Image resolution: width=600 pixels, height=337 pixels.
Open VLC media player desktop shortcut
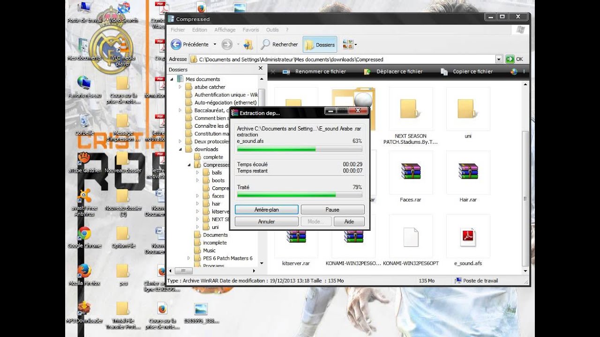pyautogui.click(x=123, y=51)
